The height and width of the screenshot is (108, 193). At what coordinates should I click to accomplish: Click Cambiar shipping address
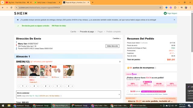click(x=117, y=38)
